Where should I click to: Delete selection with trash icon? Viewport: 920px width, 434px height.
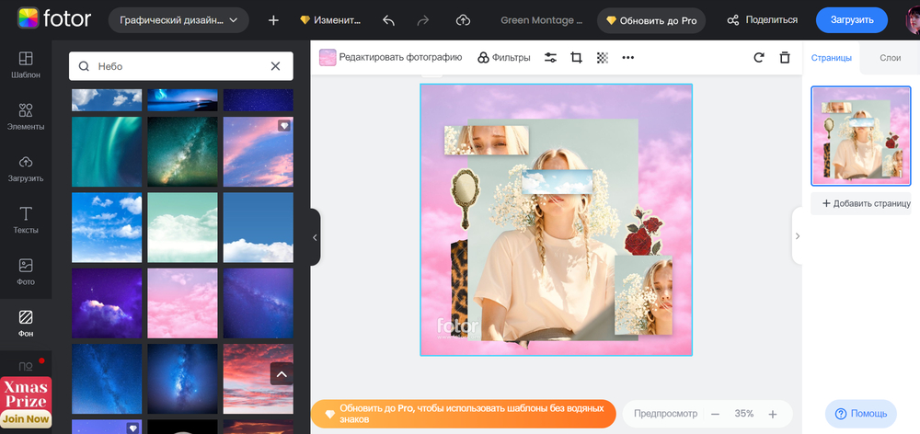(785, 57)
